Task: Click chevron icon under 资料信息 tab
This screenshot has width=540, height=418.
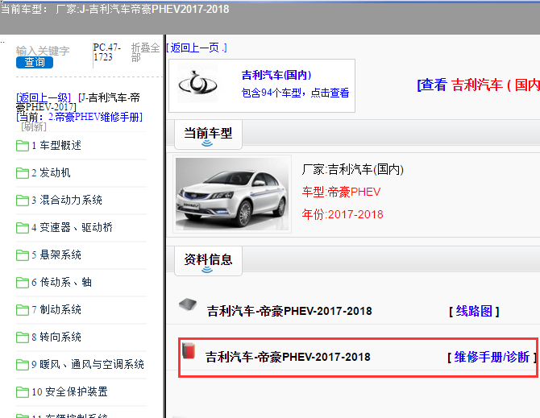Action: [207, 269]
